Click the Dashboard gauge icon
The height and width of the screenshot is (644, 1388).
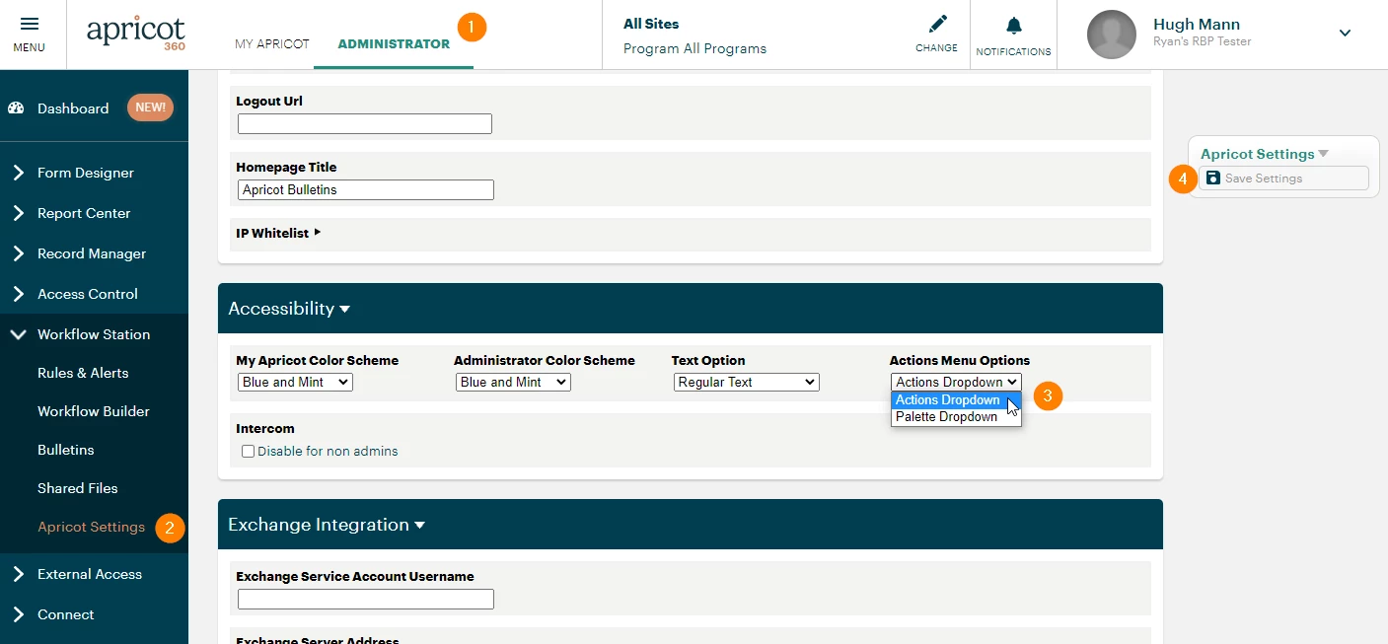tap(16, 108)
